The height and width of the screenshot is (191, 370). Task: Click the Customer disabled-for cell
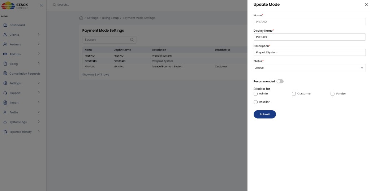click(x=221, y=67)
